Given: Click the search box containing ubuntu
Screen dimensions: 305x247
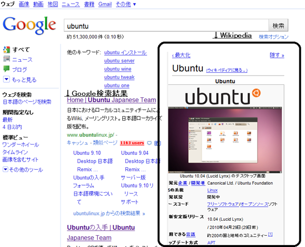Looking at the screenshot, I should click(x=166, y=25).
